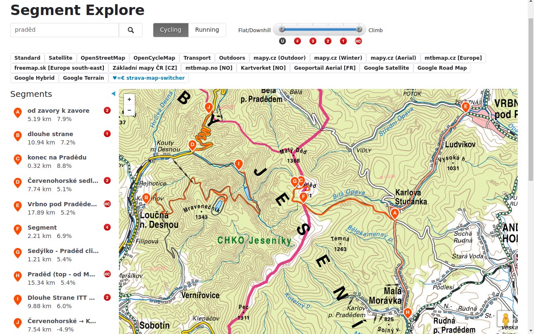
Task: Open segment 'Praděd (top - od M...'
Action: [61, 274]
